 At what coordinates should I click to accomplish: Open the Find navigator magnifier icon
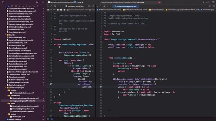point(20,6)
